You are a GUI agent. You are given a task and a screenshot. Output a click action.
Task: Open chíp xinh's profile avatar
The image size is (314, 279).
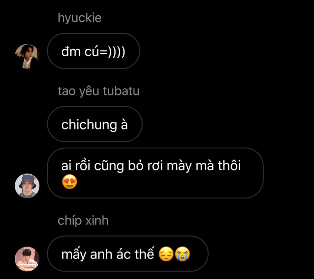click(x=27, y=259)
